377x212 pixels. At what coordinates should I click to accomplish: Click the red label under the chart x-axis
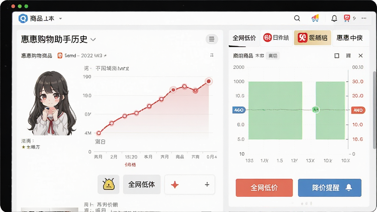(130, 165)
